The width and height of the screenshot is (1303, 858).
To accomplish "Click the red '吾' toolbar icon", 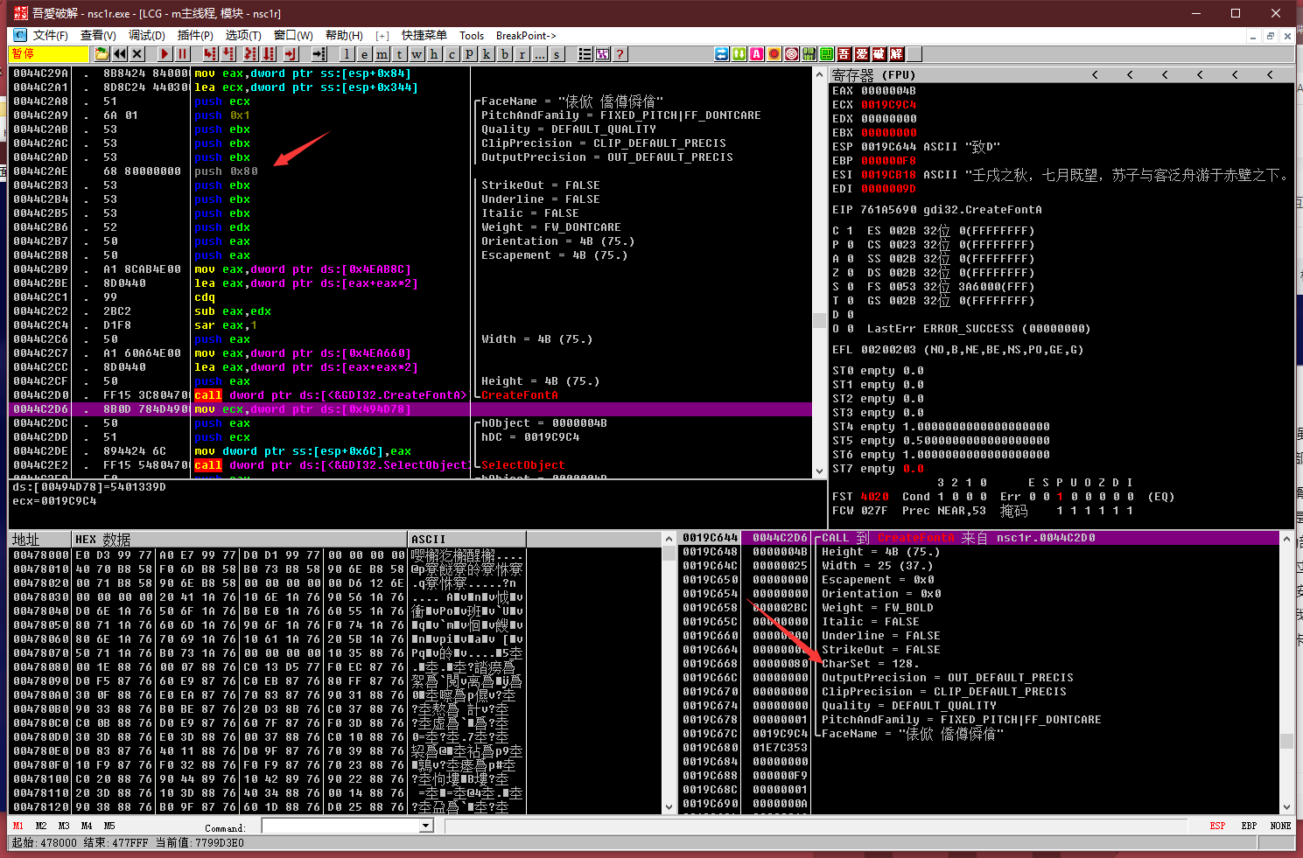I will (844, 54).
